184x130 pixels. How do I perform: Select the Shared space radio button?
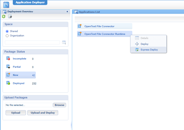click(7, 31)
